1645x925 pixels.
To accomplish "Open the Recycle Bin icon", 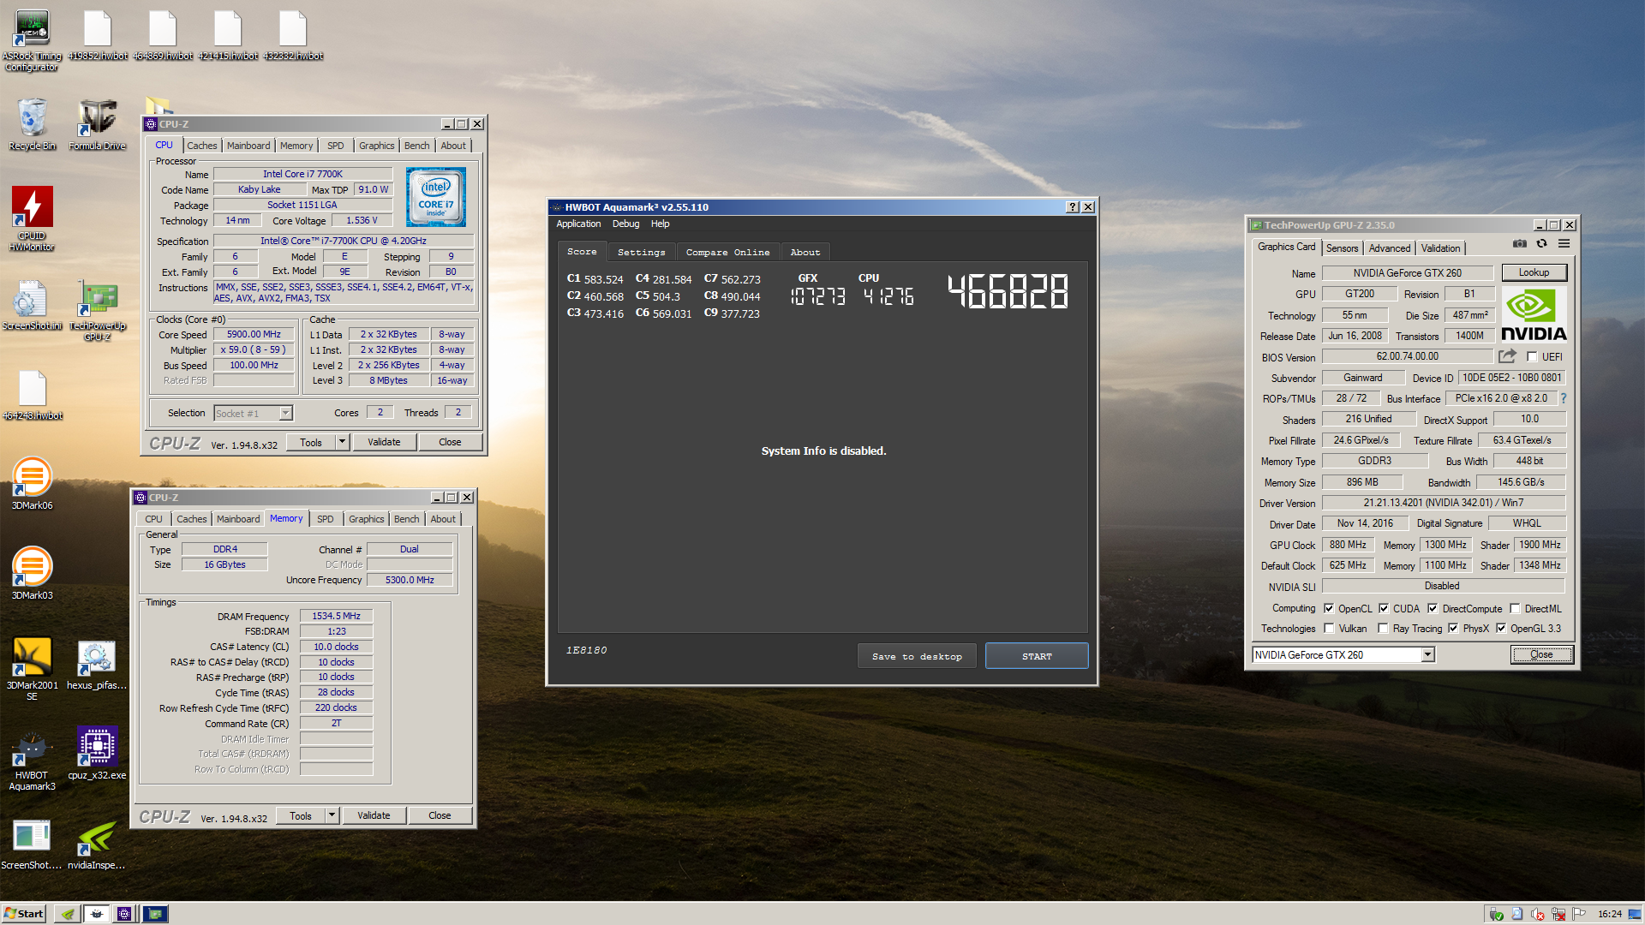I will pyautogui.click(x=32, y=124).
